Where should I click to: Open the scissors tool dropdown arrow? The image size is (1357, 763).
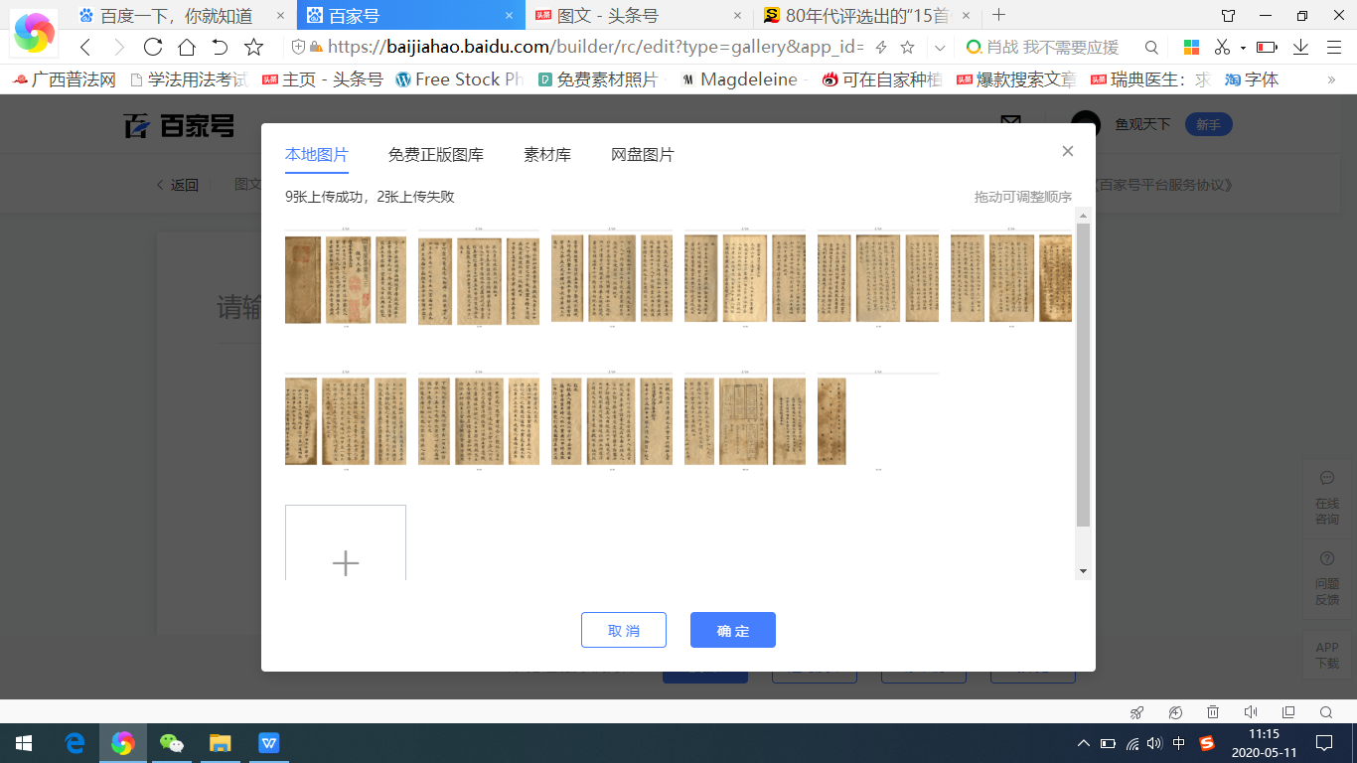pos(1242,48)
